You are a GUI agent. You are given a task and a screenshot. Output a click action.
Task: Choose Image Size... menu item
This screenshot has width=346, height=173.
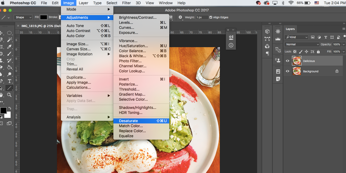click(87, 44)
